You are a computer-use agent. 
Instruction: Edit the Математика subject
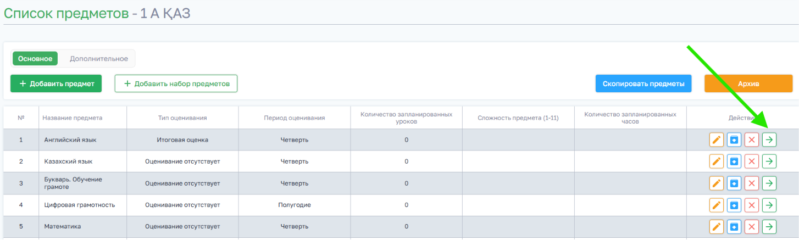click(716, 226)
